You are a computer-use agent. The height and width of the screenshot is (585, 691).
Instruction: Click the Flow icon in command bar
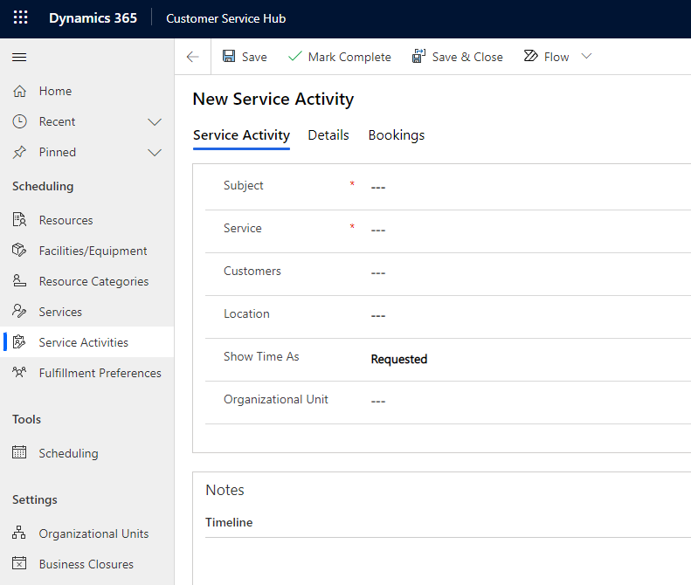tap(530, 56)
